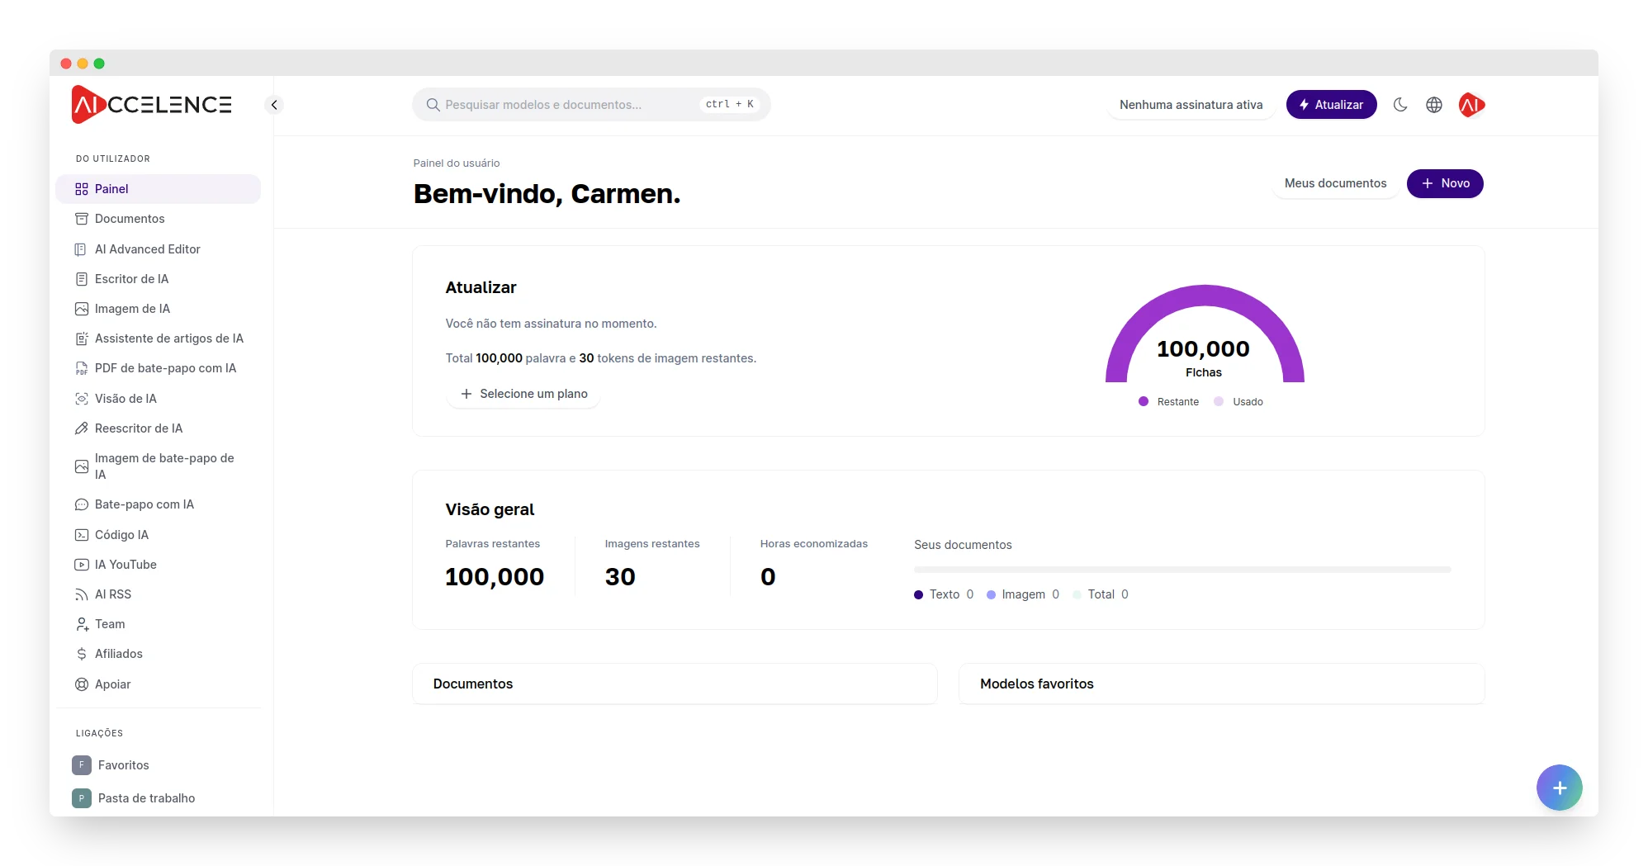Screen dimensions: 1648x866
Task: Open Visão de IA icon in sidebar
Action: pyautogui.click(x=82, y=399)
